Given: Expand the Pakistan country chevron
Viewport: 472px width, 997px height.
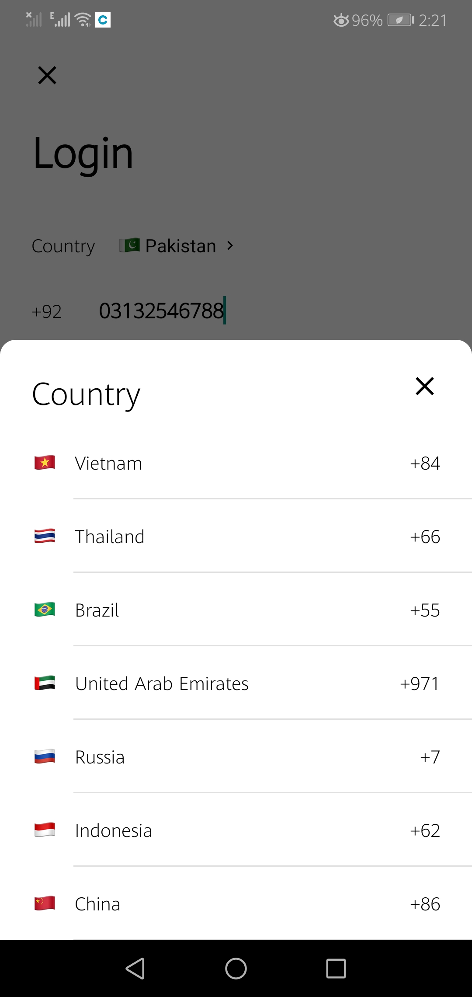Looking at the screenshot, I should [x=230, y=246].
